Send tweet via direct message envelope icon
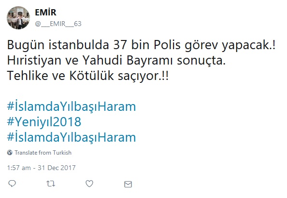Image resolution: width=287 pixels, height=198 pixels. click(x=128, y=184)
